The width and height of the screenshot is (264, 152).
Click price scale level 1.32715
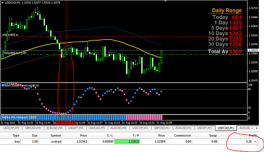pyautogui.click(x=253, y=8)
